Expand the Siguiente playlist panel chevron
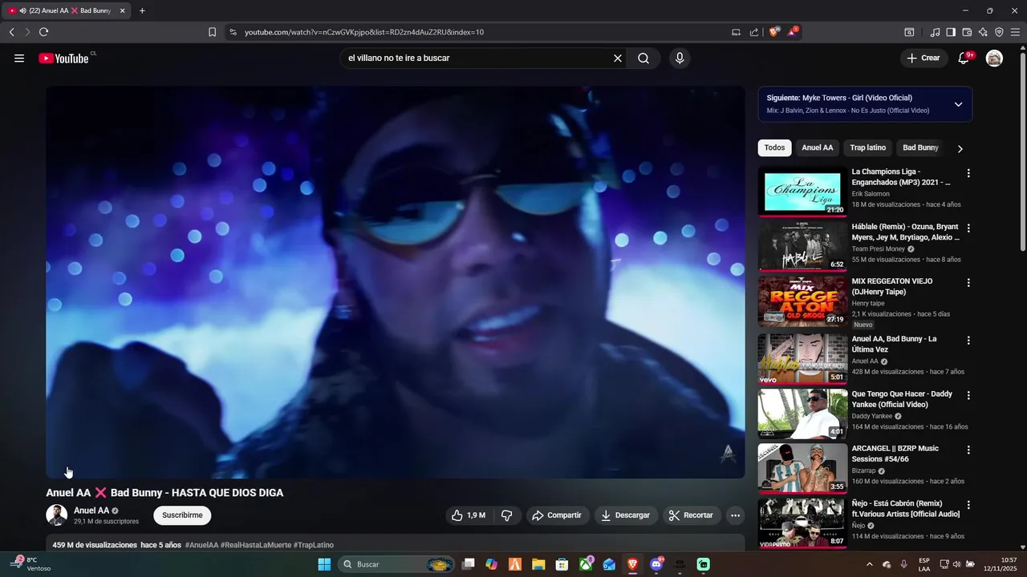Image resolution: width=1027 pixels, height=577 pixels. coord(958,104)
